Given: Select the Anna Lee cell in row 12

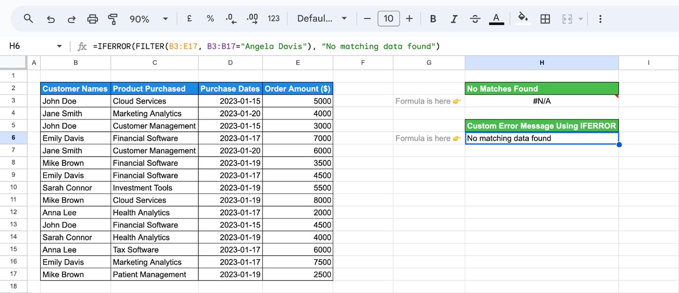Looking at the screenshot, I should click(76, 213).
